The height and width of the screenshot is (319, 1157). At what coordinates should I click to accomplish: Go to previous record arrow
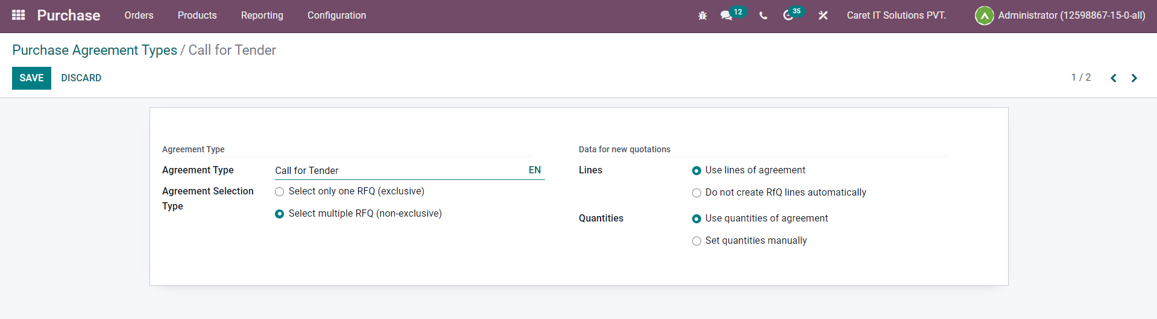1114,78
